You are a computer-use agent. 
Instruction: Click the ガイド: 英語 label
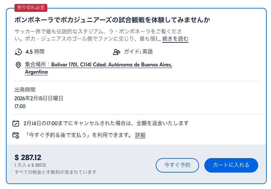tap(138, 52)
